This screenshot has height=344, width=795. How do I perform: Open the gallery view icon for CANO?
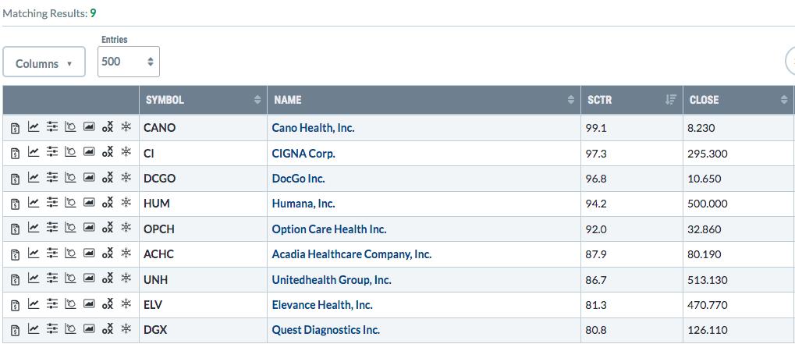point(89,128)
